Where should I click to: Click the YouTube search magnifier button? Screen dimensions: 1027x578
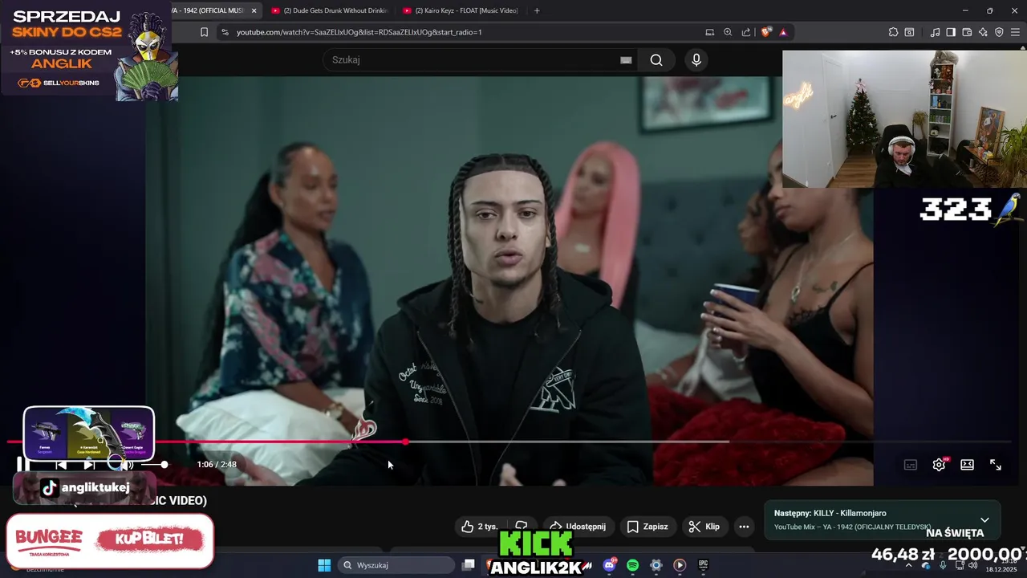656,60
